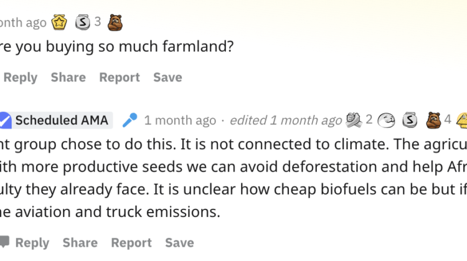Click the silver award on the AMA reply

coord(410,120)
